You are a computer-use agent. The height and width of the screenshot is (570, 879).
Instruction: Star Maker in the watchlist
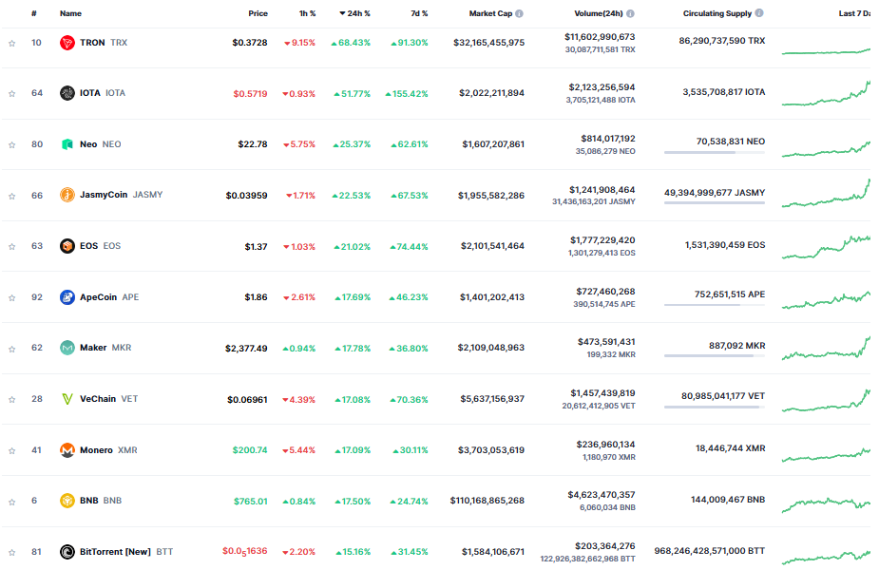11,350
